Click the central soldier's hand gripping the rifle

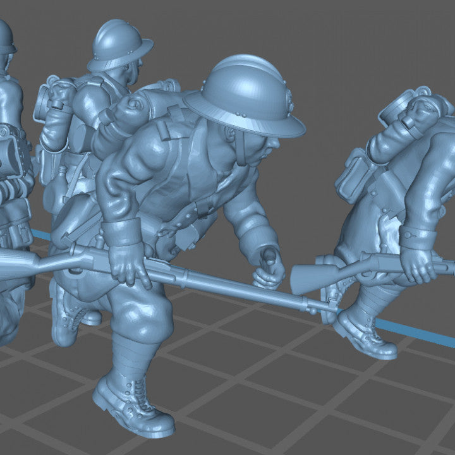[x=131, y=265]
